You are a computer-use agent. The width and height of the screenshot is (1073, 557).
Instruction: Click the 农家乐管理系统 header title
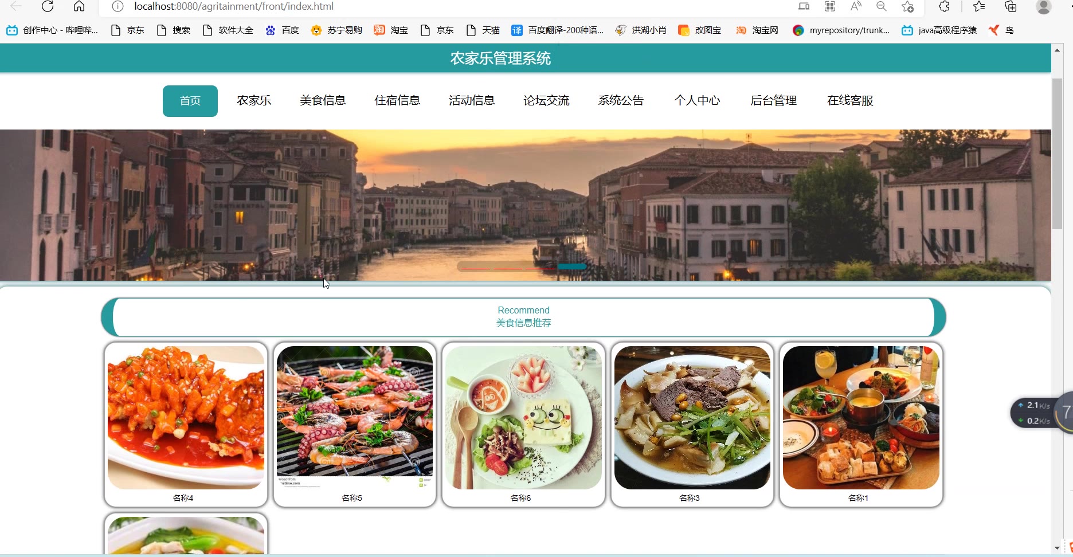(500, 58)
